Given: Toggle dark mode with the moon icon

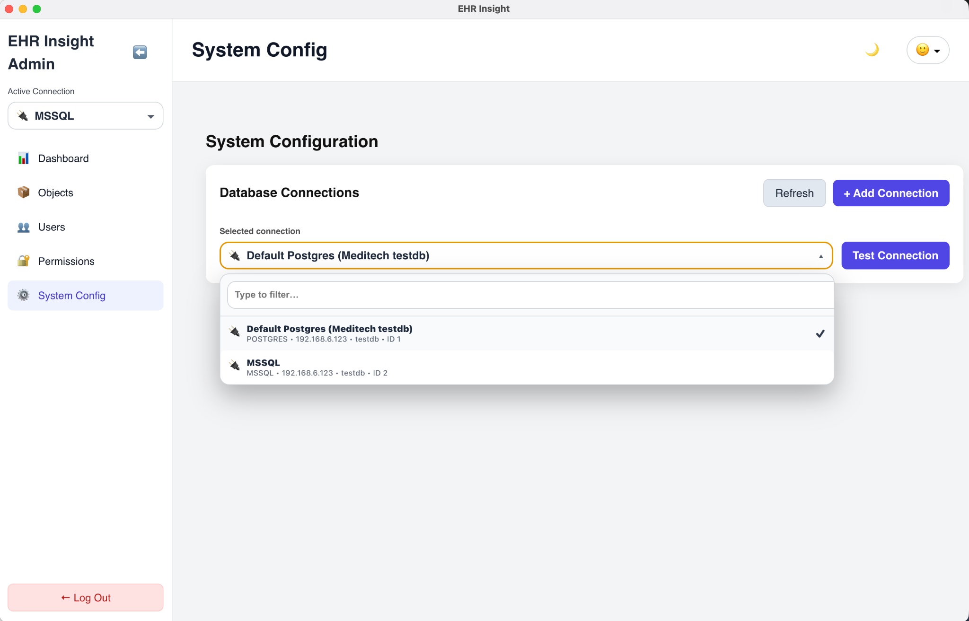Looking at the screenshot, I should (872, 50).
